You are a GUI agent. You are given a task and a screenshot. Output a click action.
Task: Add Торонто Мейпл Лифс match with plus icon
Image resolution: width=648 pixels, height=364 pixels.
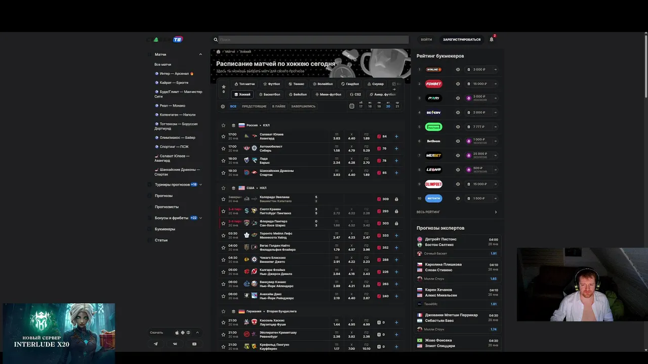coord(396,236)
